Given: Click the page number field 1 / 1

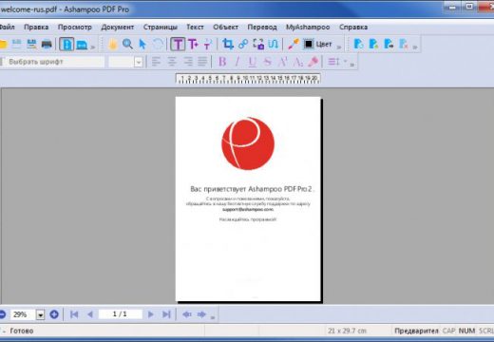Looking at the screenshot, I should pos(120,314).
